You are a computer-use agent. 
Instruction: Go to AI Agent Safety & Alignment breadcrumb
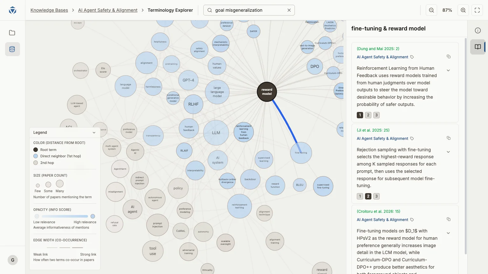coord(108,10)
